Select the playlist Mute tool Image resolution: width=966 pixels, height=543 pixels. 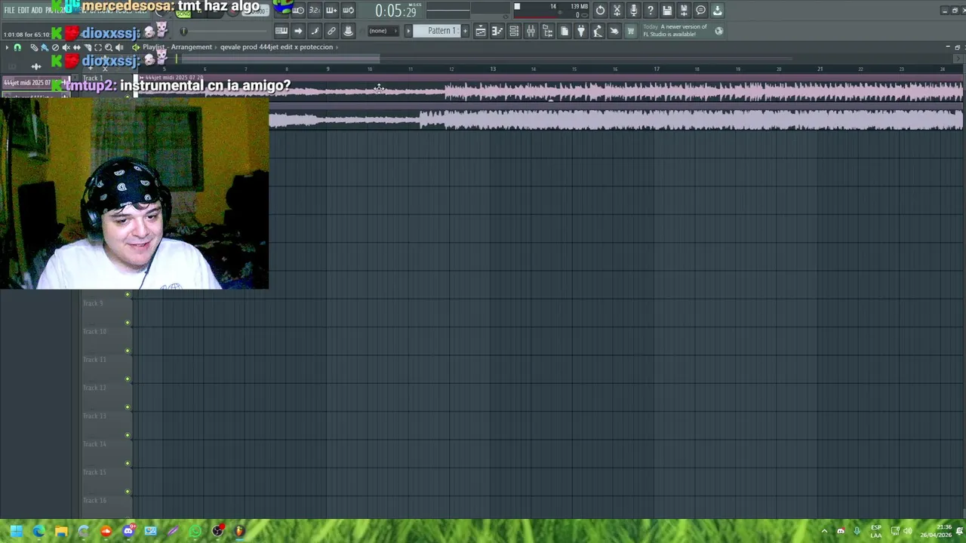coord(66,48)
